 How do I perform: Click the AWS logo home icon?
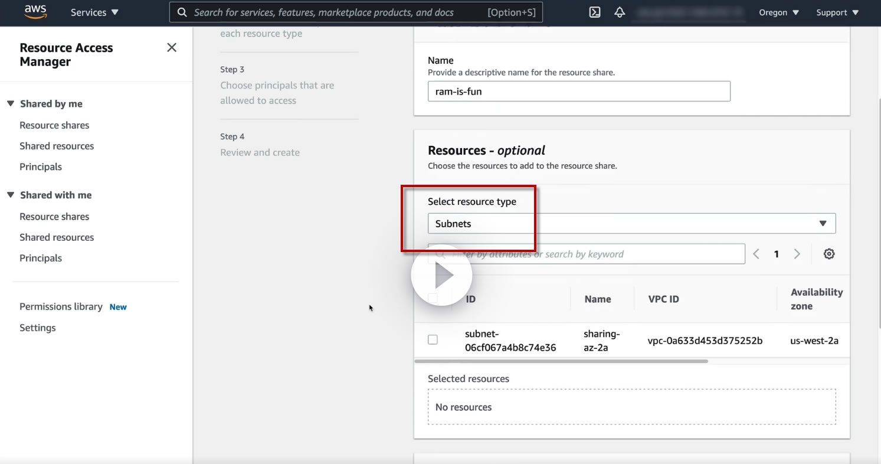click(35, 12)
